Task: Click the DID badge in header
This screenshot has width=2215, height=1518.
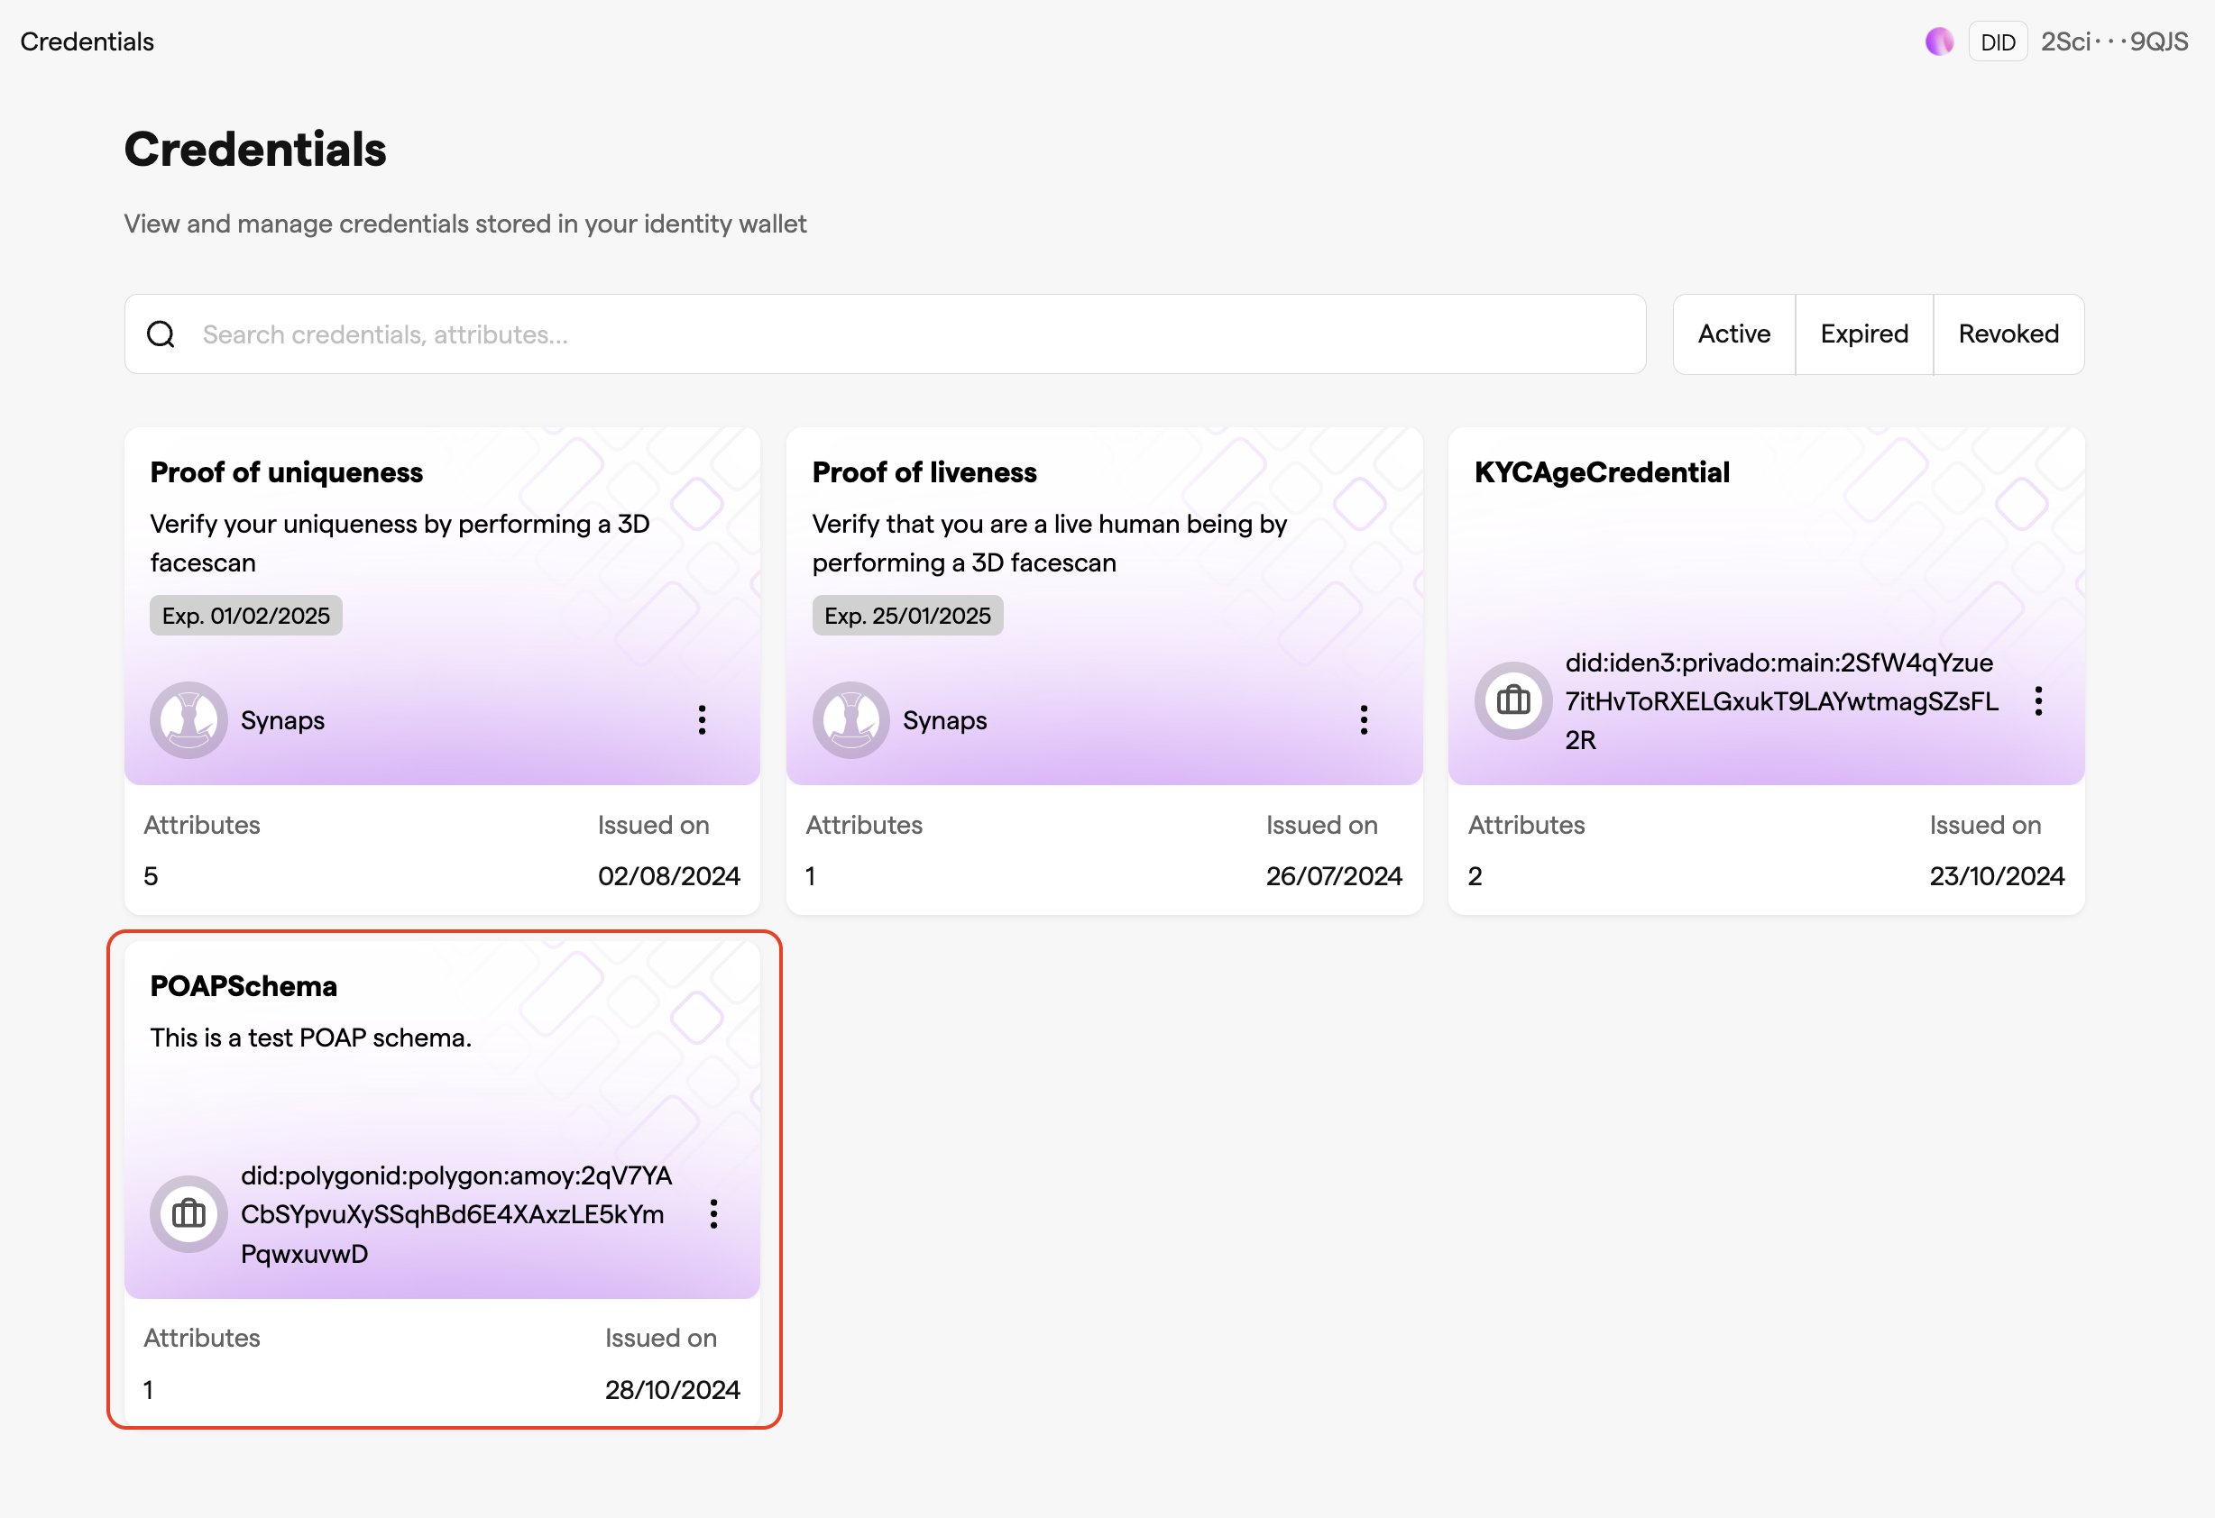Action: click(1998, 42)
